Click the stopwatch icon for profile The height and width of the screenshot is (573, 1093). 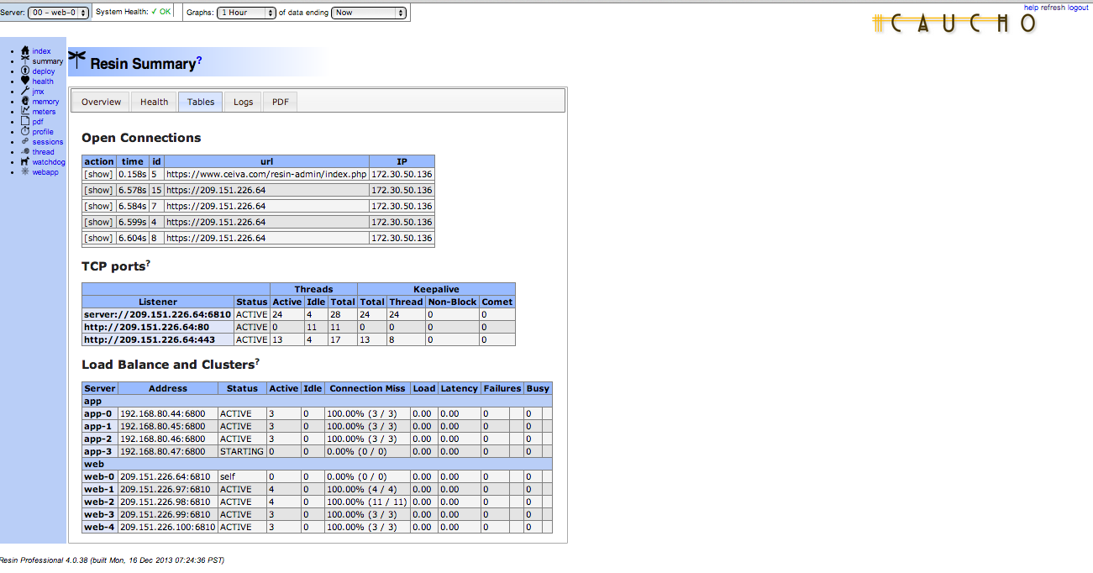pyautogui.click(x=25, y=132)
